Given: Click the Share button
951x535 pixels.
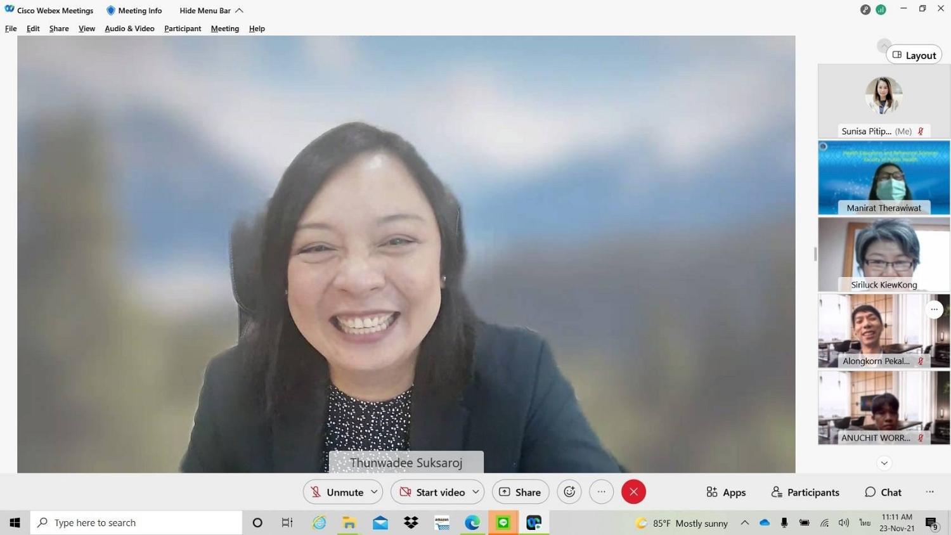Looking at the screenshot, I should tap(521, 492).
